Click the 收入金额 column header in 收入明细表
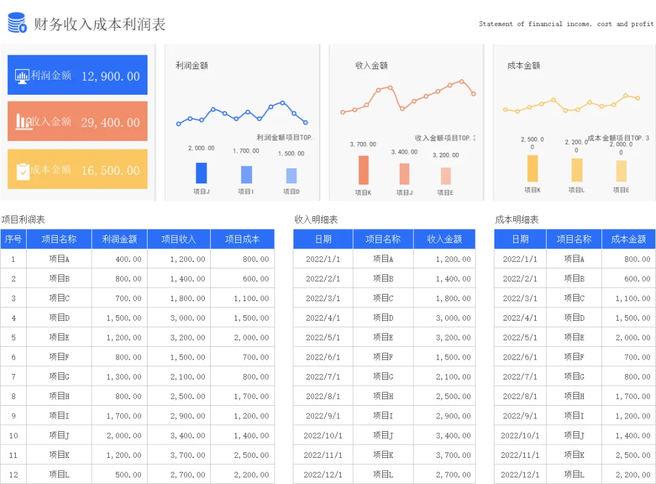Screen dimensions: 656x484 coord(444,239)
